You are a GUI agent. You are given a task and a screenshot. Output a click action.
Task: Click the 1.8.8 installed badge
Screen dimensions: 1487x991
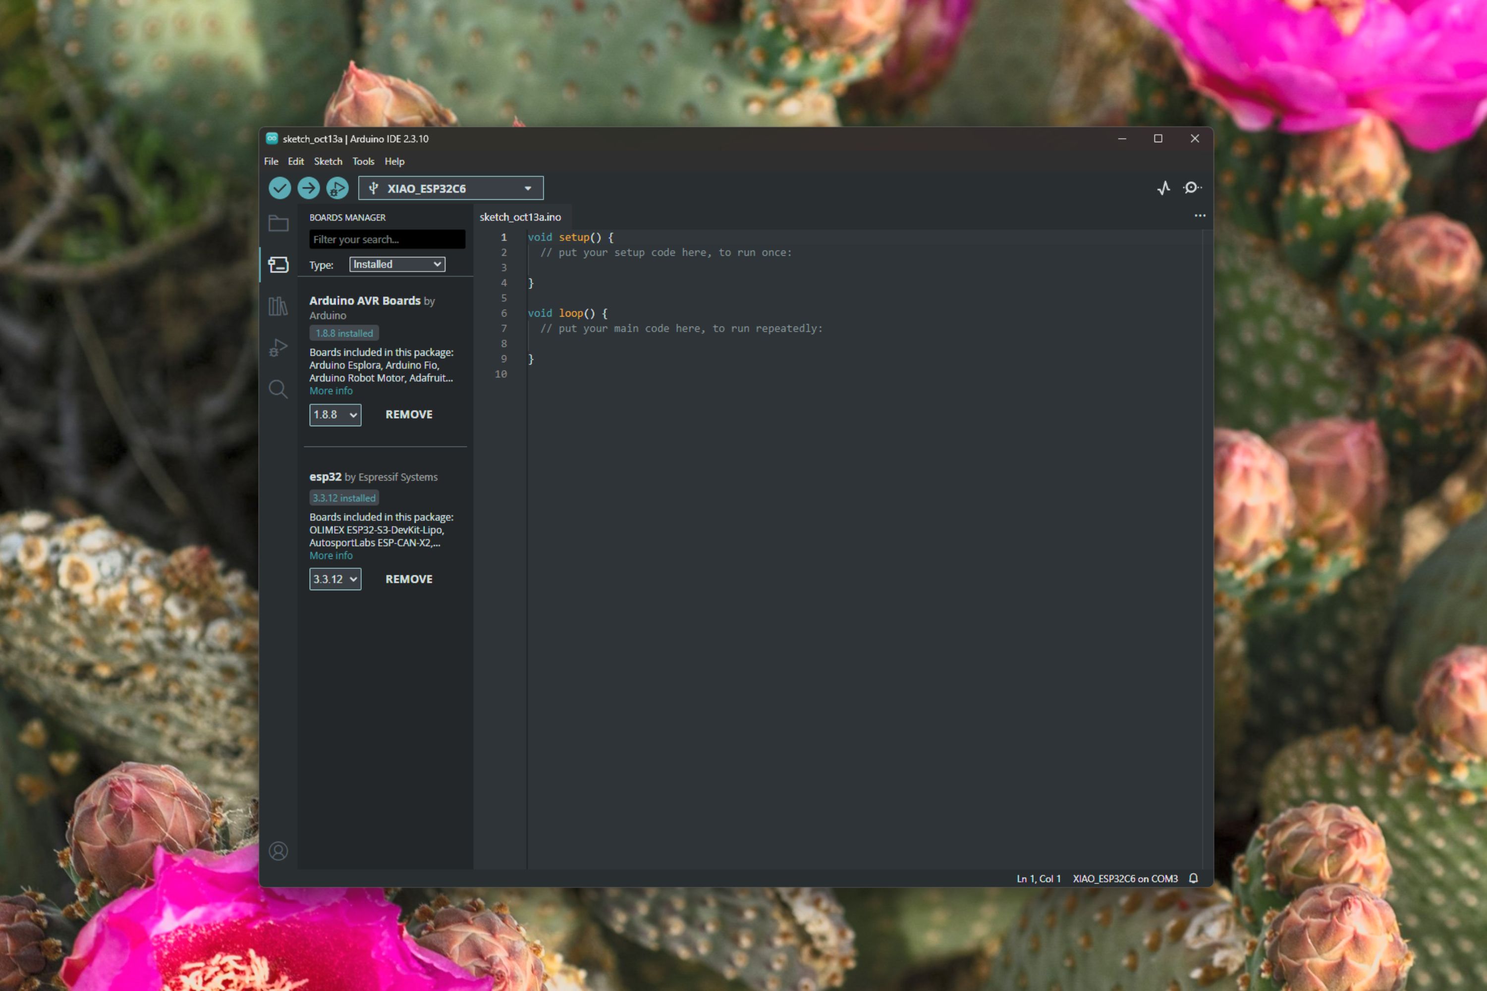pyautogui.click(x=344, y=333)
